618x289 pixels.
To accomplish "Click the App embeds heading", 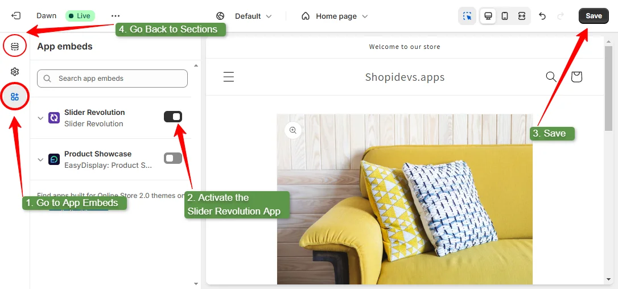I will (x=65, y=47).
